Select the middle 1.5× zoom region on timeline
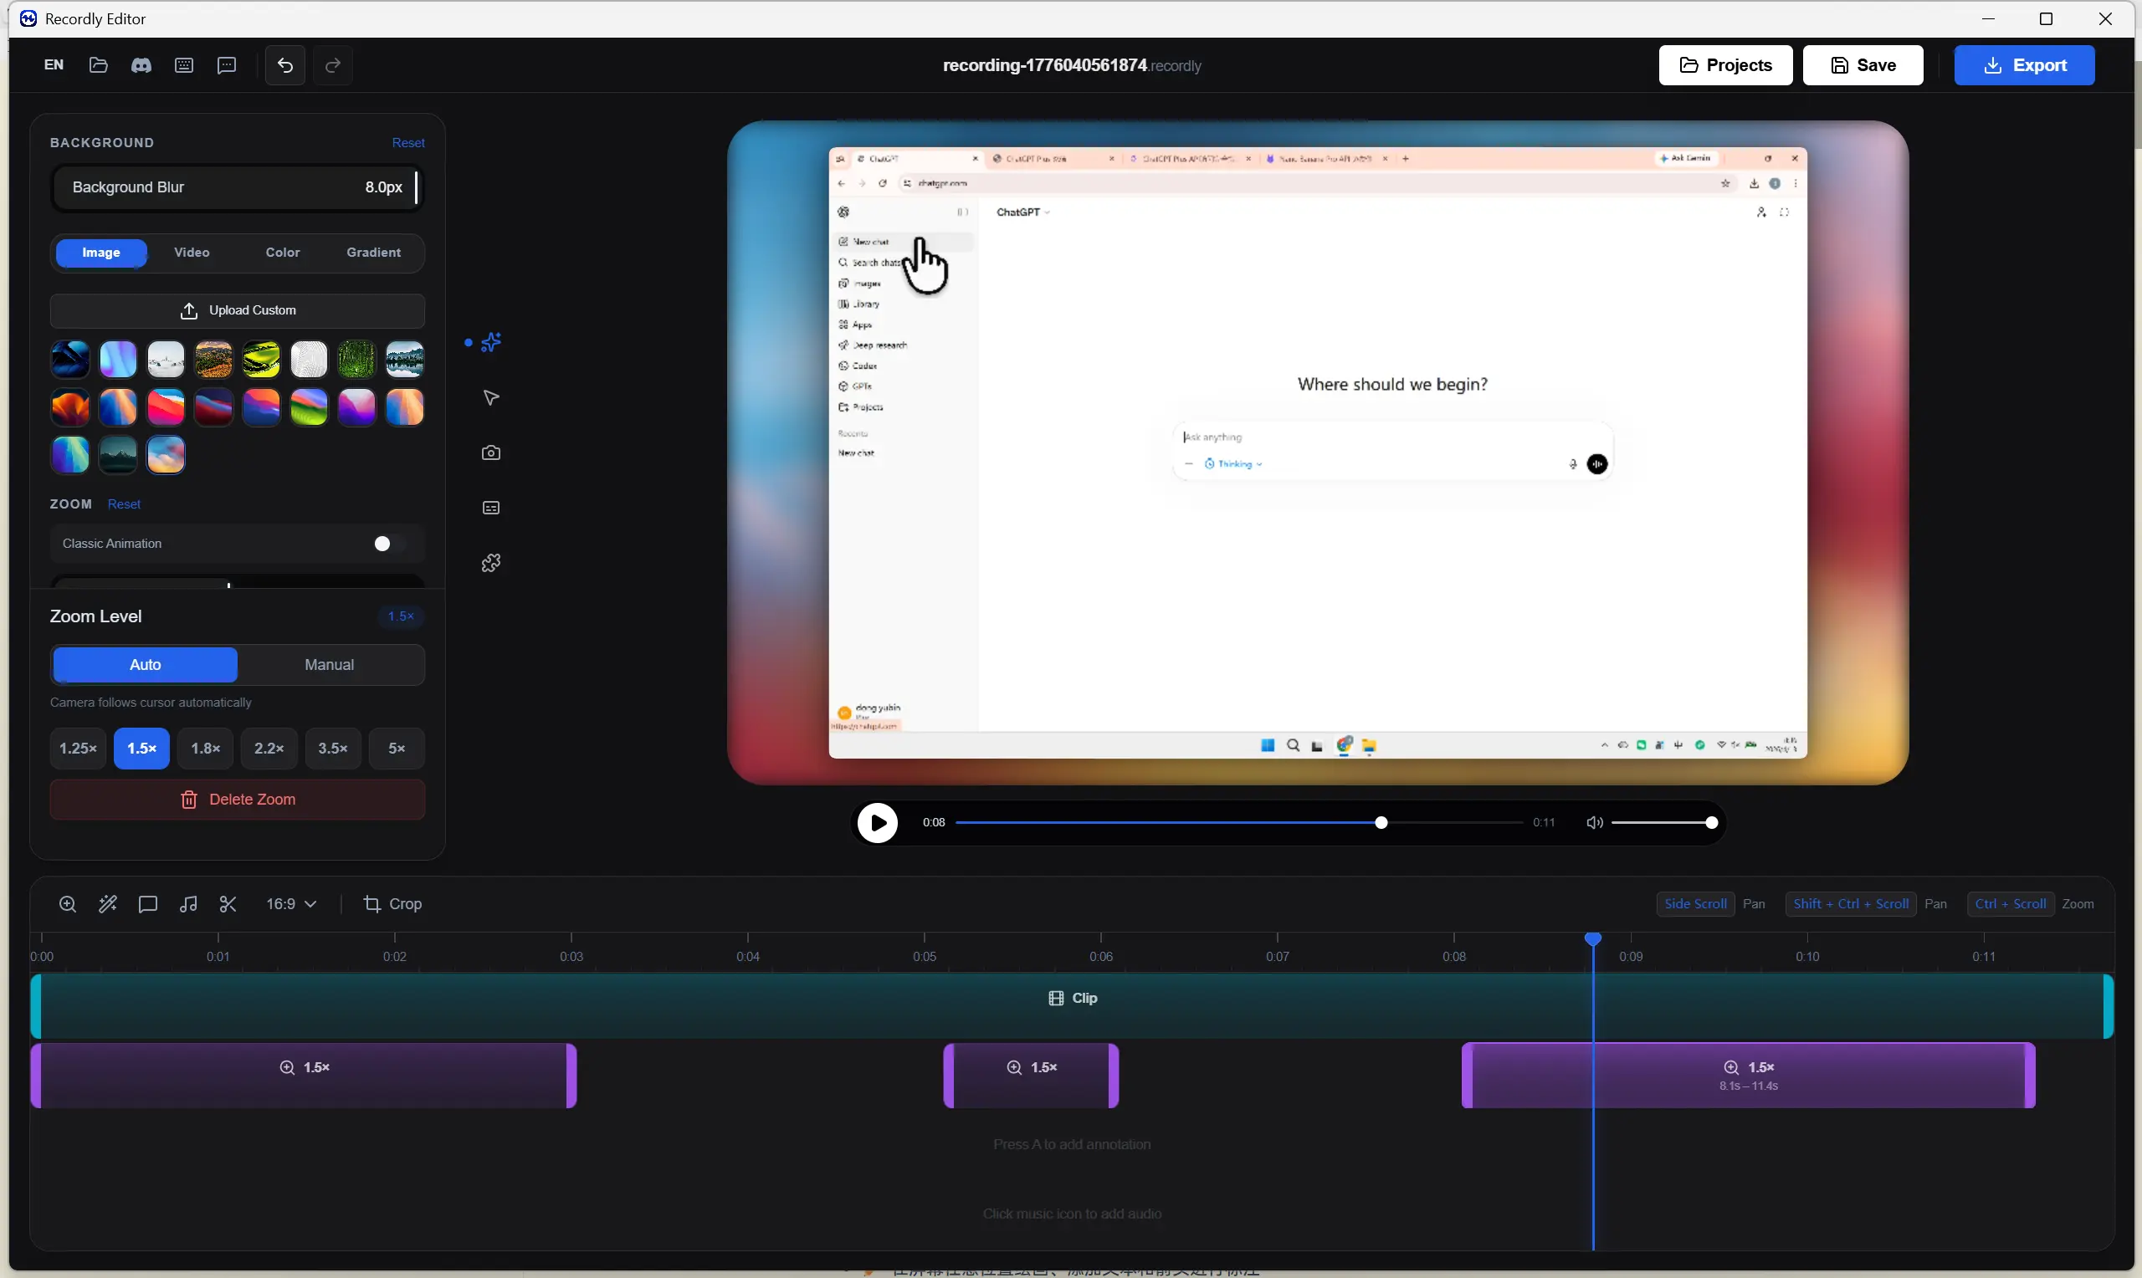The height and width of the screenshot is (1278, 2142). [x=1031, y=1076]
